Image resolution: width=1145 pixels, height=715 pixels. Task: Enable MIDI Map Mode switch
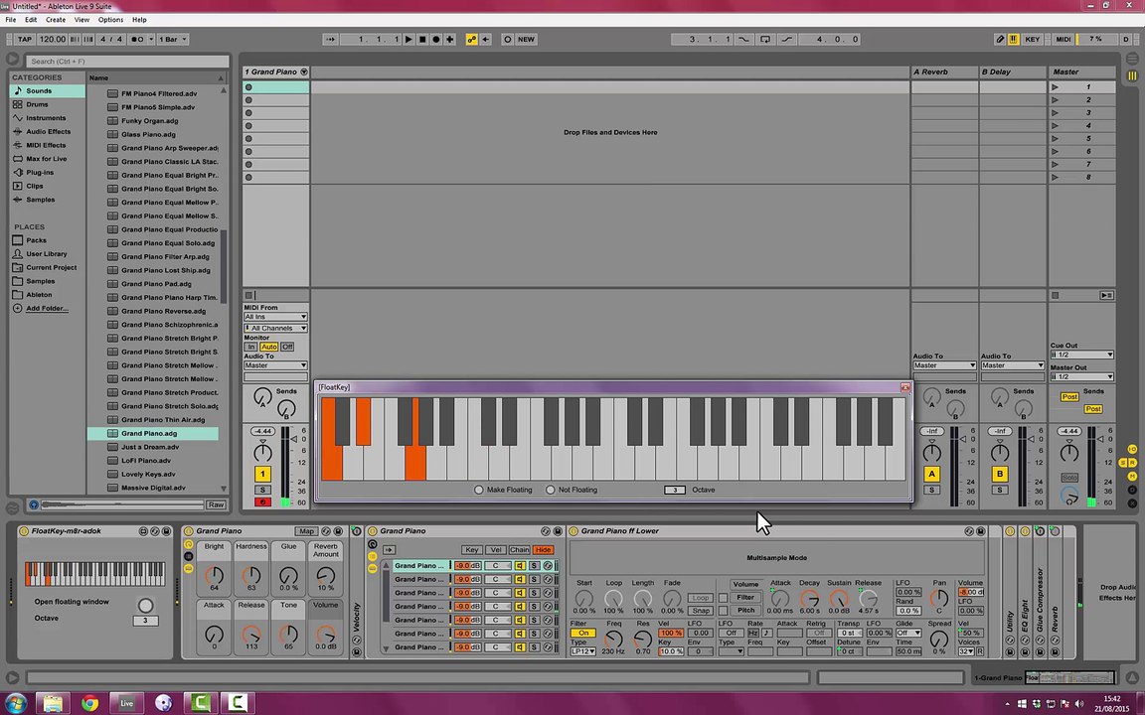tap(1063, 40)
